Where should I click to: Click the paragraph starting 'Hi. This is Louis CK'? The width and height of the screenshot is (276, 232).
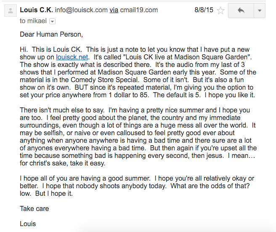(x=135, y=72)
